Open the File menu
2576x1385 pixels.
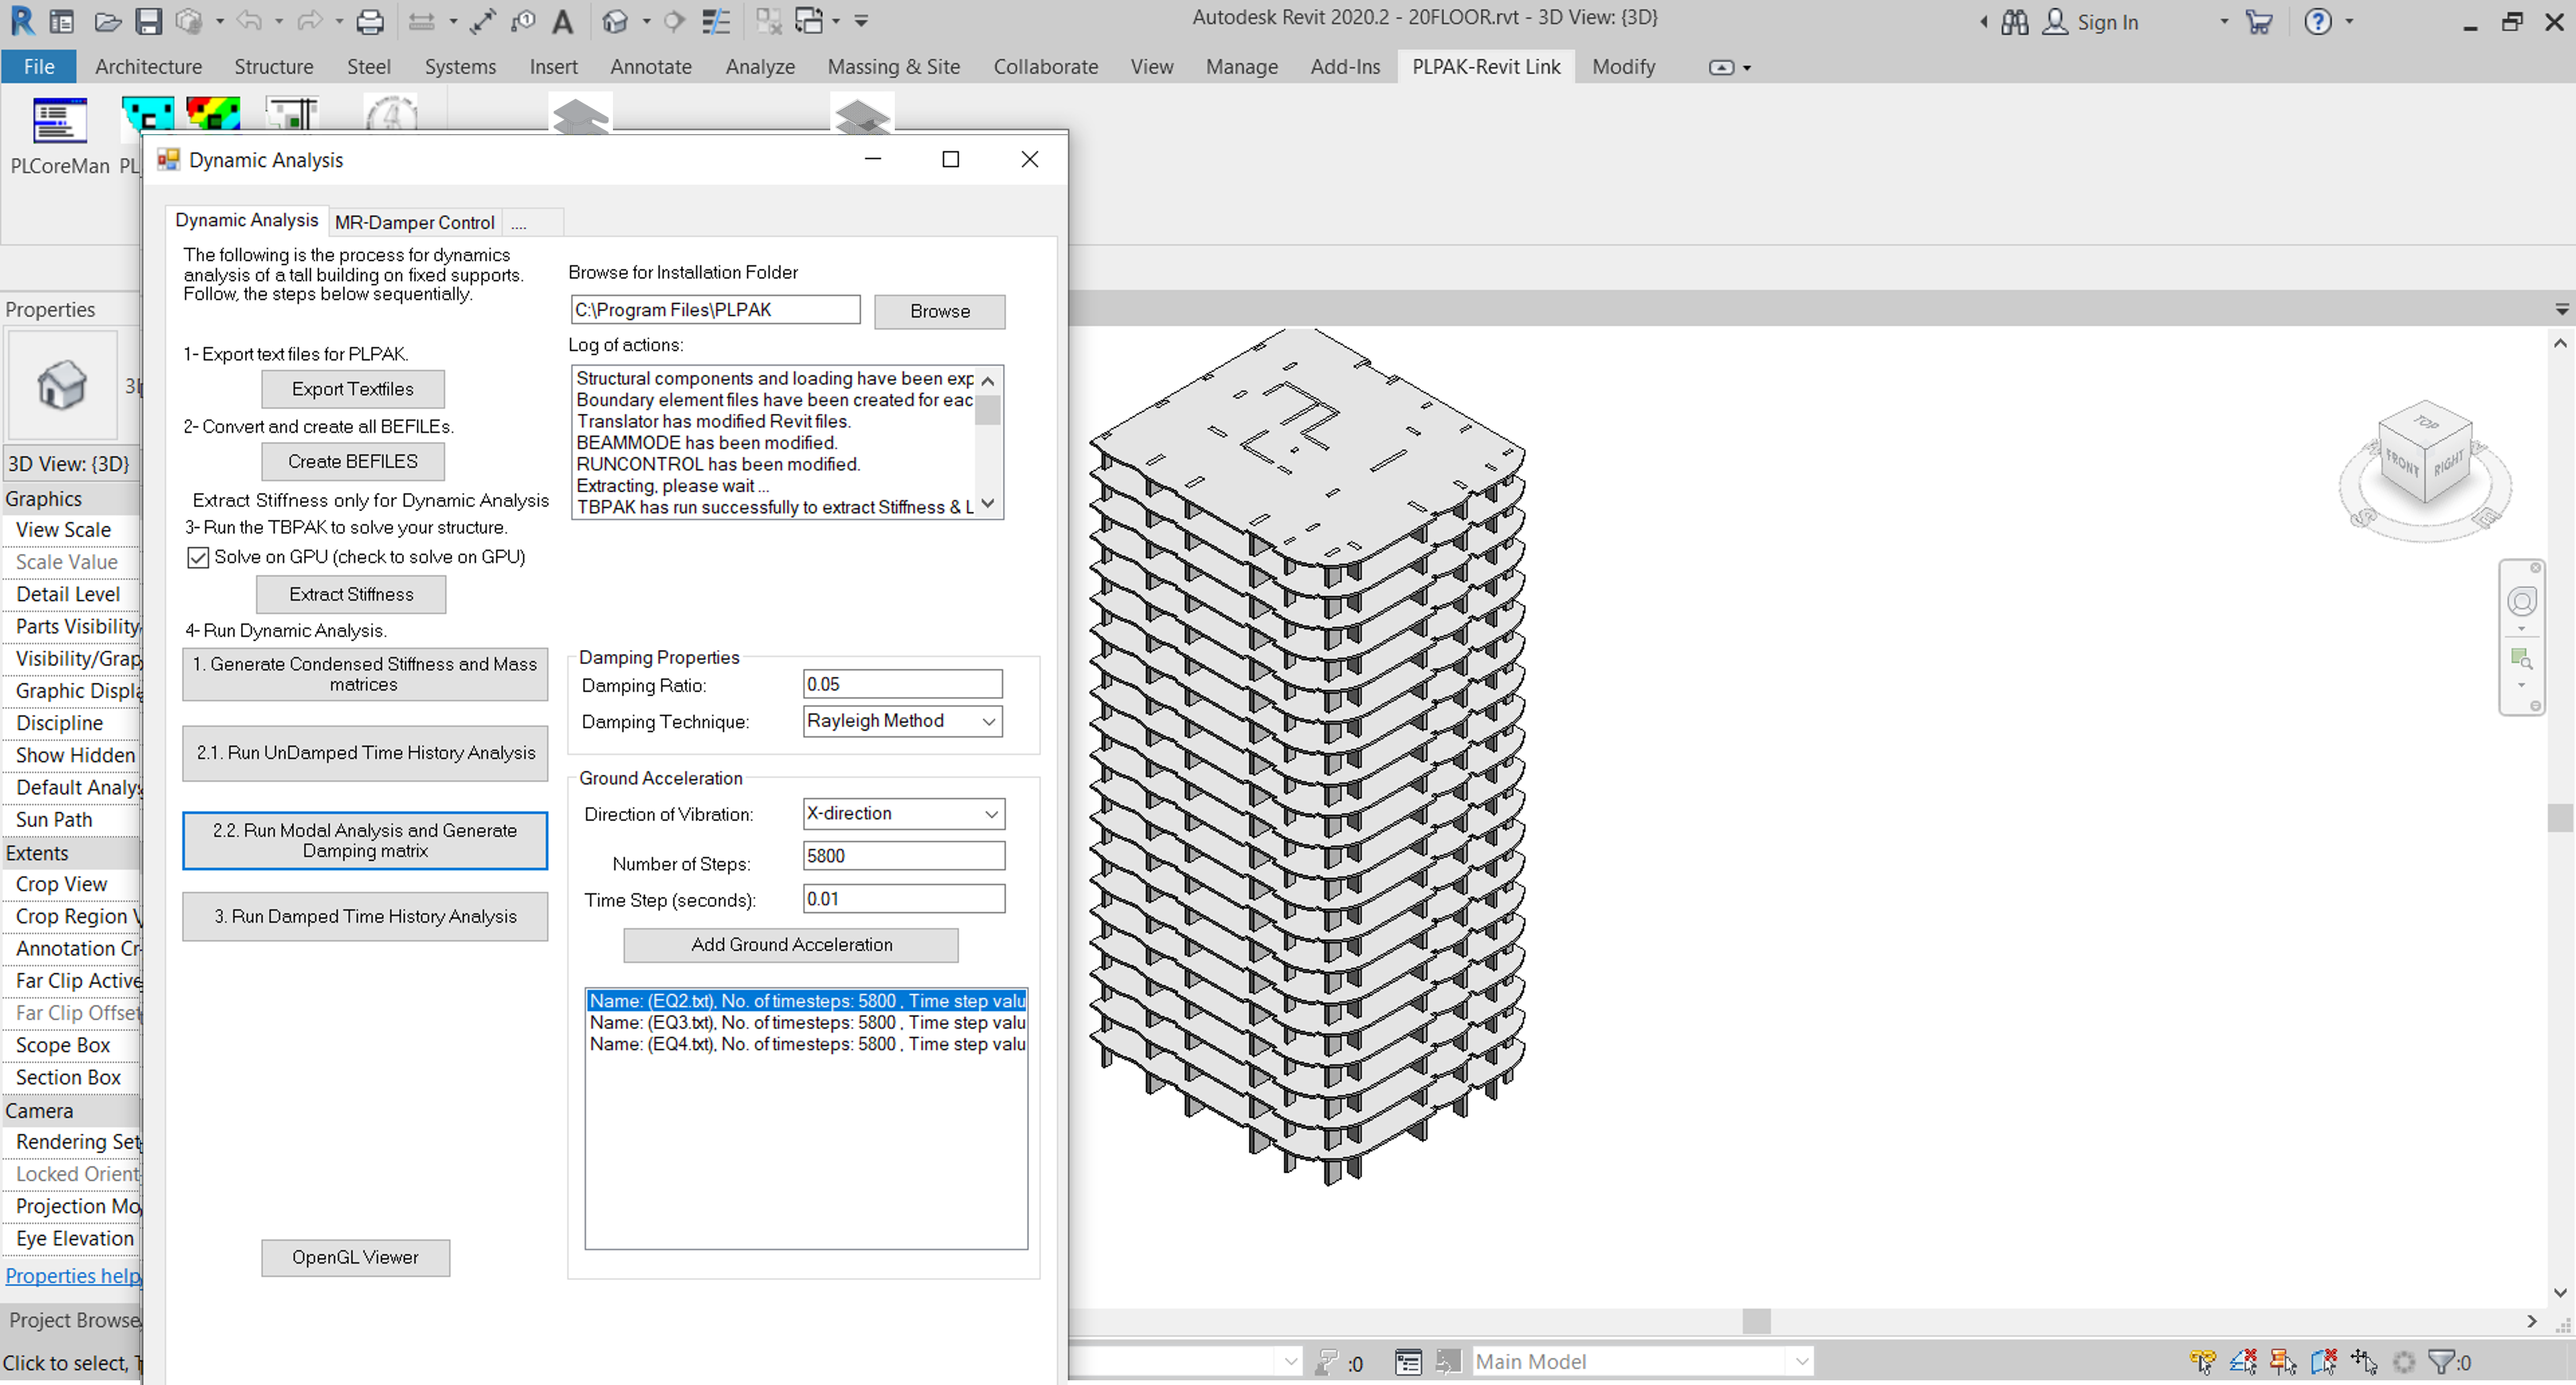39,66
